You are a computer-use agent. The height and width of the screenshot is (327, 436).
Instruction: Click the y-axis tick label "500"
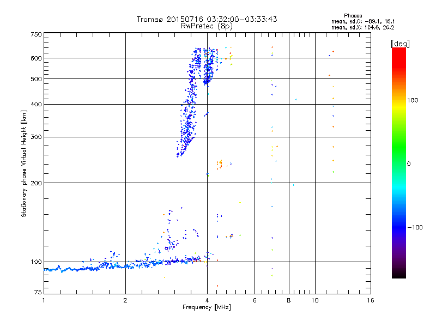click(x=36, y=79)
